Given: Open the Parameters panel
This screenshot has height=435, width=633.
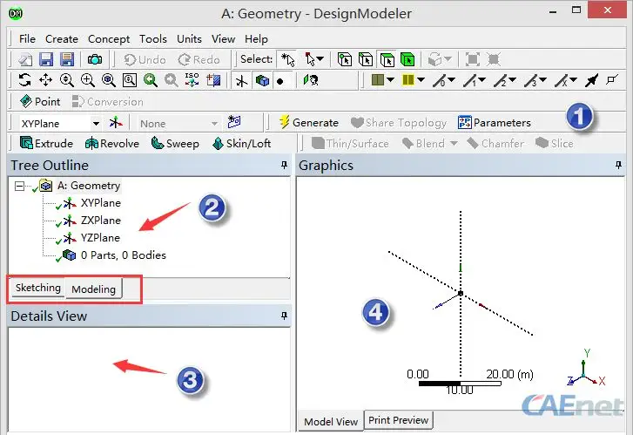Looking at the screenshot, I should coord(495,123).
